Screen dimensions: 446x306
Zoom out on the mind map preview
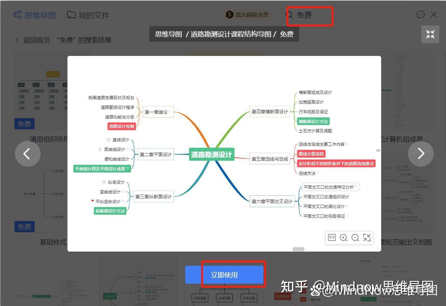(355, 237)
